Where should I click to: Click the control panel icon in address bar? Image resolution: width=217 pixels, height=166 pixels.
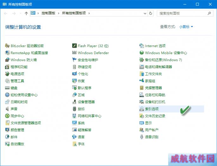pyautogui.click(x=33, y=13)
